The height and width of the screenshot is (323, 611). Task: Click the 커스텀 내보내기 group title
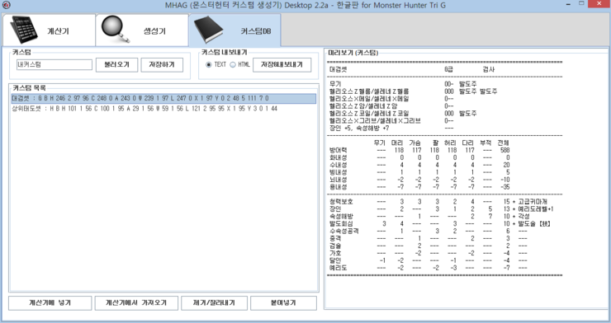point(224,52)
